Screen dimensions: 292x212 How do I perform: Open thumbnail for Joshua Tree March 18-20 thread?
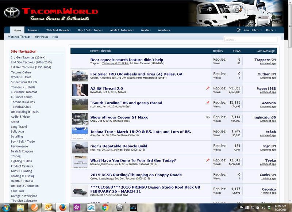click(x=80, y=133)
